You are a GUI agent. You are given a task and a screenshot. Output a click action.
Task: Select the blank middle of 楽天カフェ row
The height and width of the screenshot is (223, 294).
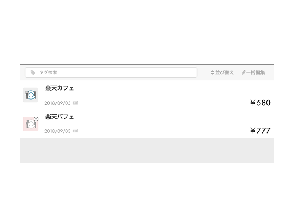point(158,95)
